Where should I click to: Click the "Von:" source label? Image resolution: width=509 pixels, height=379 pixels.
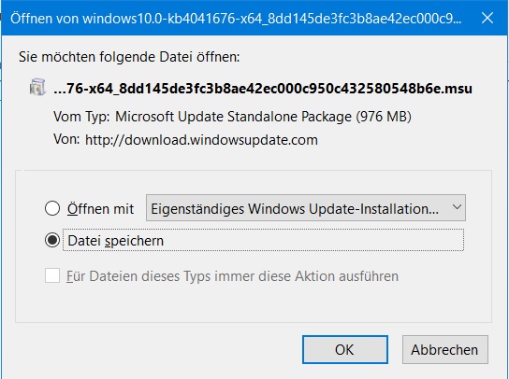point(66,139)
